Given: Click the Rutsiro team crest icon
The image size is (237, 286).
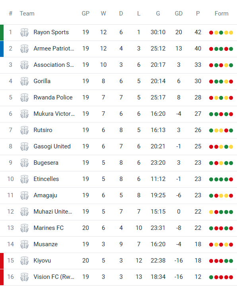Looking at the screenshot, I should (24, 130).
